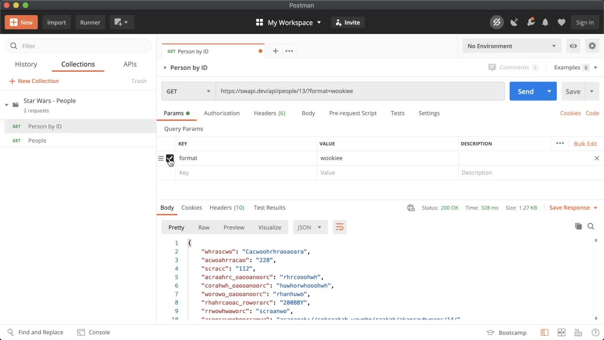
Task: Copy the response body to clipboard
Action: click(579, 226)
